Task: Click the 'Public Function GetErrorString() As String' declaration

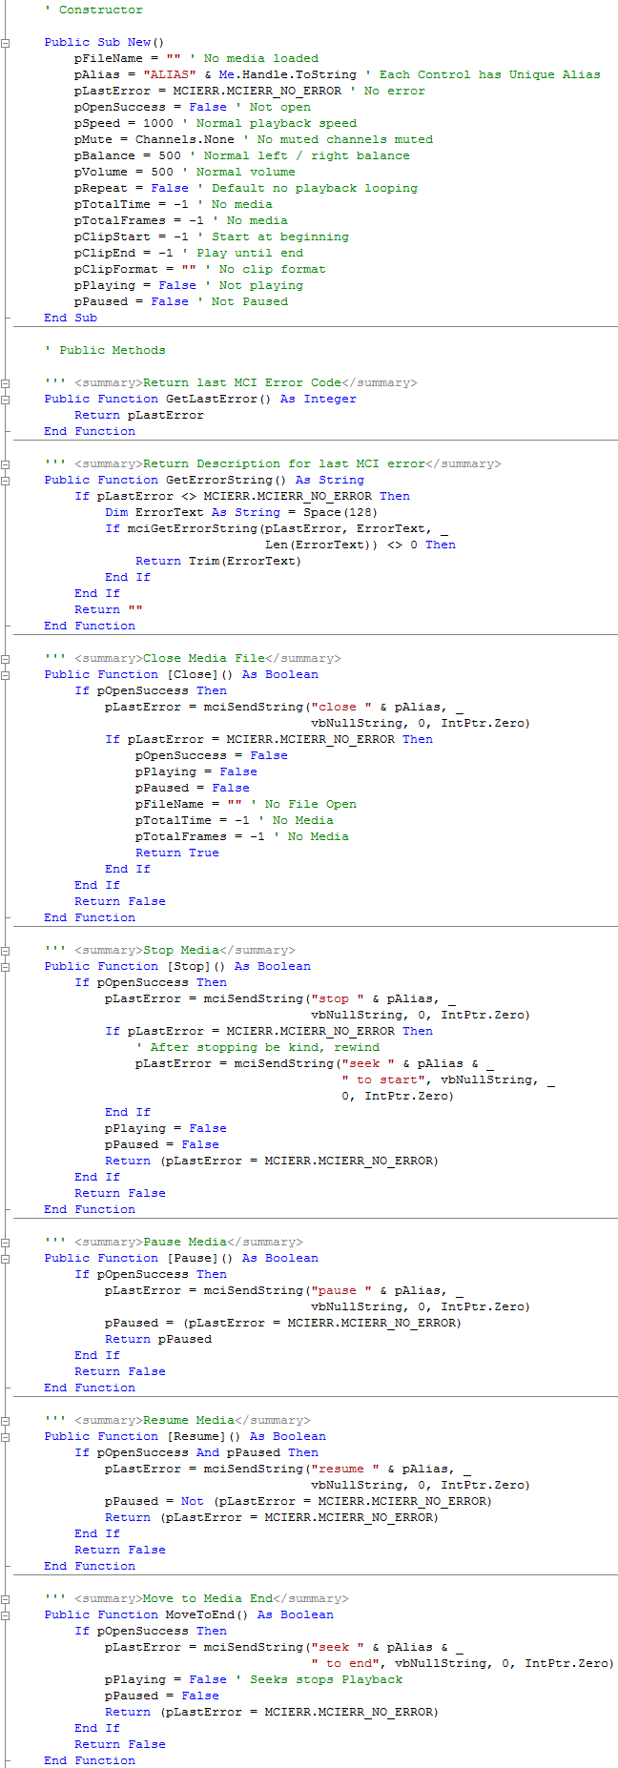Action: pos(204,480)
